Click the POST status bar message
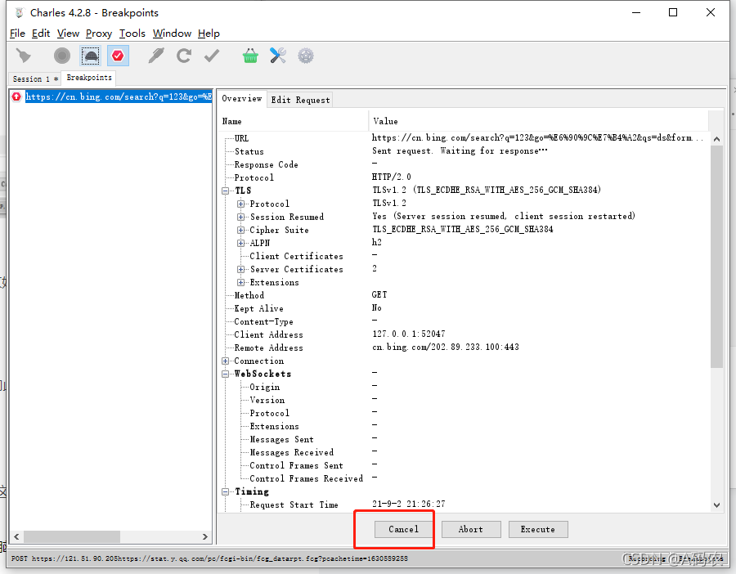Image resolution: width=736 pixels, height=574 pixels. pos(209,558)
